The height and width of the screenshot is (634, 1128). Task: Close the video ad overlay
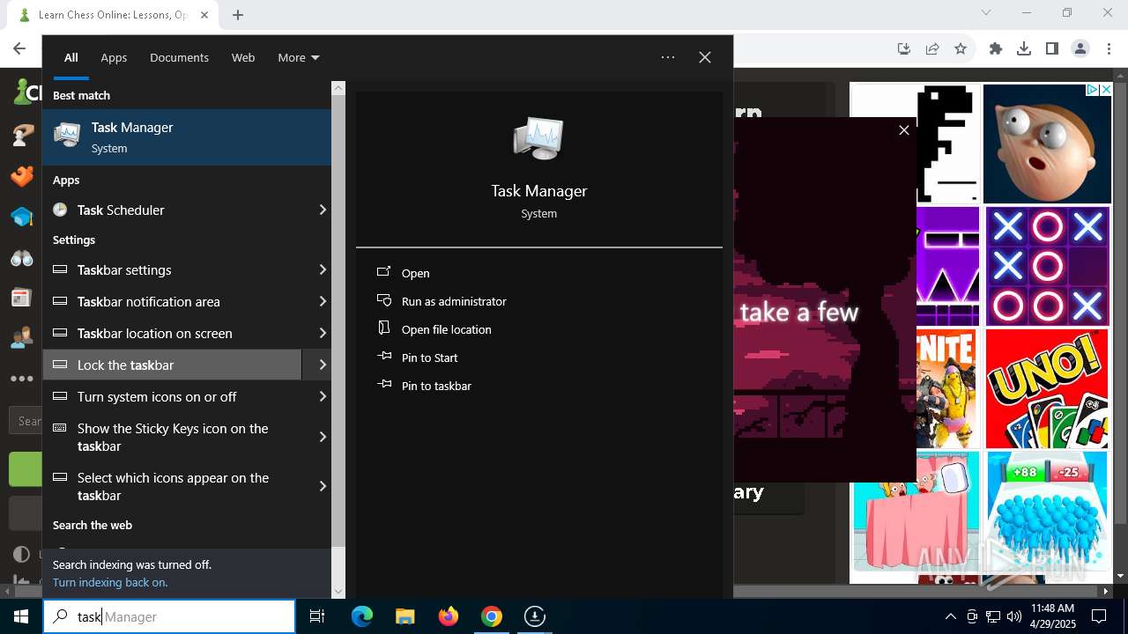(x=903, y=130)
